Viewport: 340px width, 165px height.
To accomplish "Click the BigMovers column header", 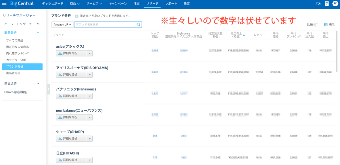I will tap(184, 35).
